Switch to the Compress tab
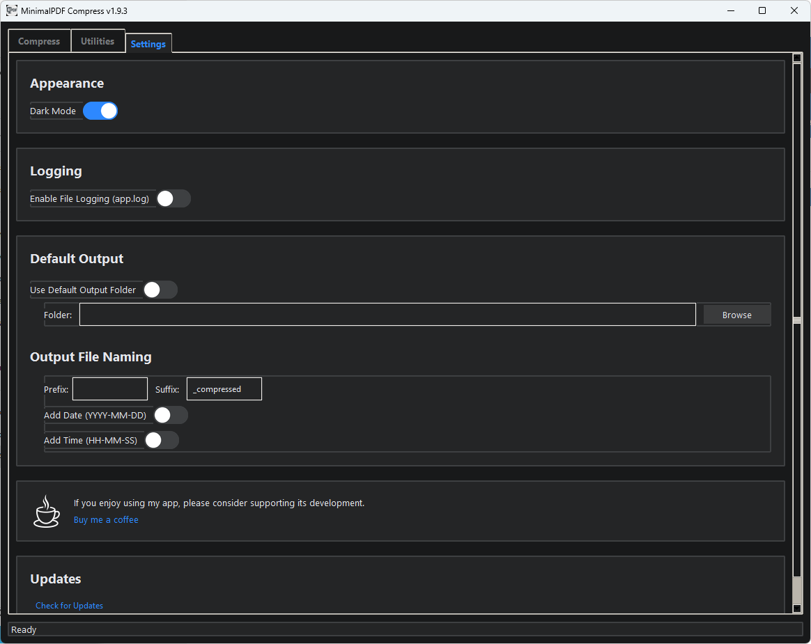 pos(39,42)
